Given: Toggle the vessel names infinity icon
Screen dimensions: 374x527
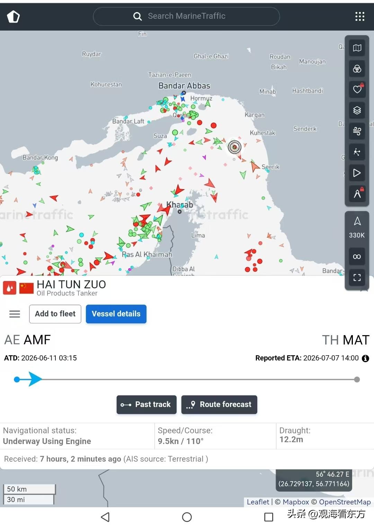Looking at the screenshot, I should click(357, 256).
